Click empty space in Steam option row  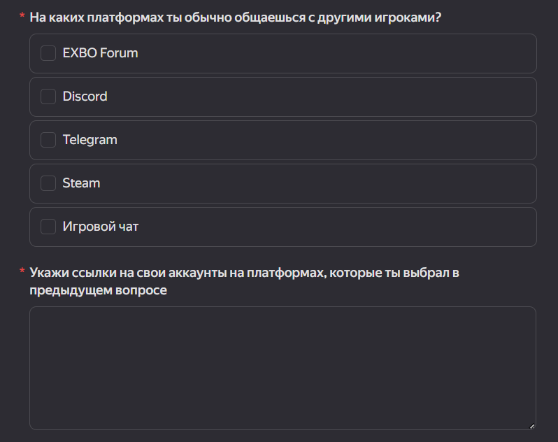[317, 184]
